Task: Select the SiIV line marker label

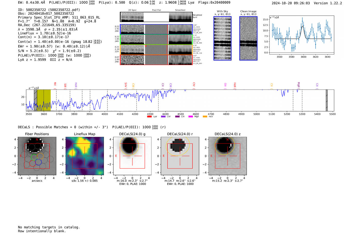Action: coord(126,85)
